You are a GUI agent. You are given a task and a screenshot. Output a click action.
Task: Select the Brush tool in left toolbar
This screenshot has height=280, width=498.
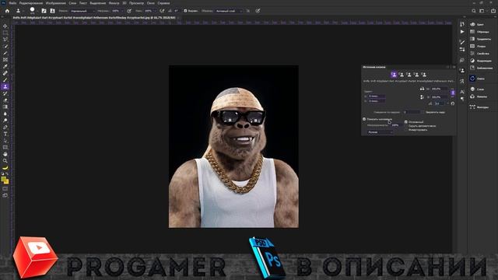point(5,79)
